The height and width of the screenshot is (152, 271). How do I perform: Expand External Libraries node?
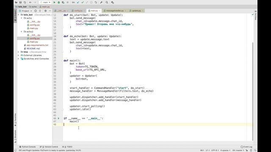[x=19, y=55]
